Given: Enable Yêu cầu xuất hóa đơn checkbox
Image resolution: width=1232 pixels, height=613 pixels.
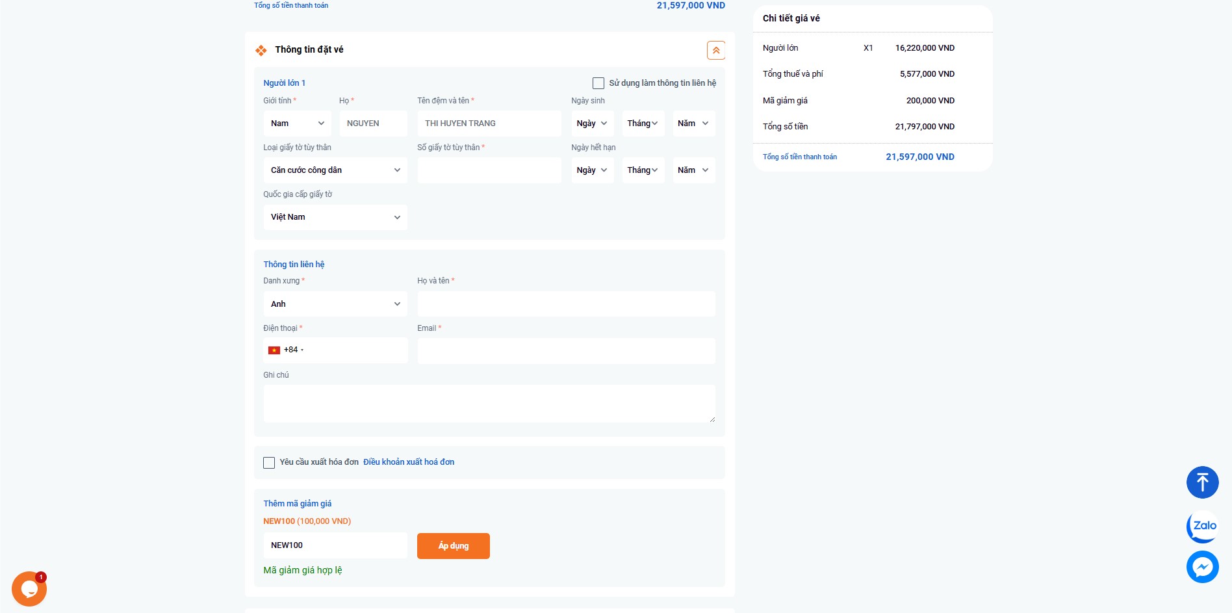Looking at the screenshot, I should pos(269,463).
